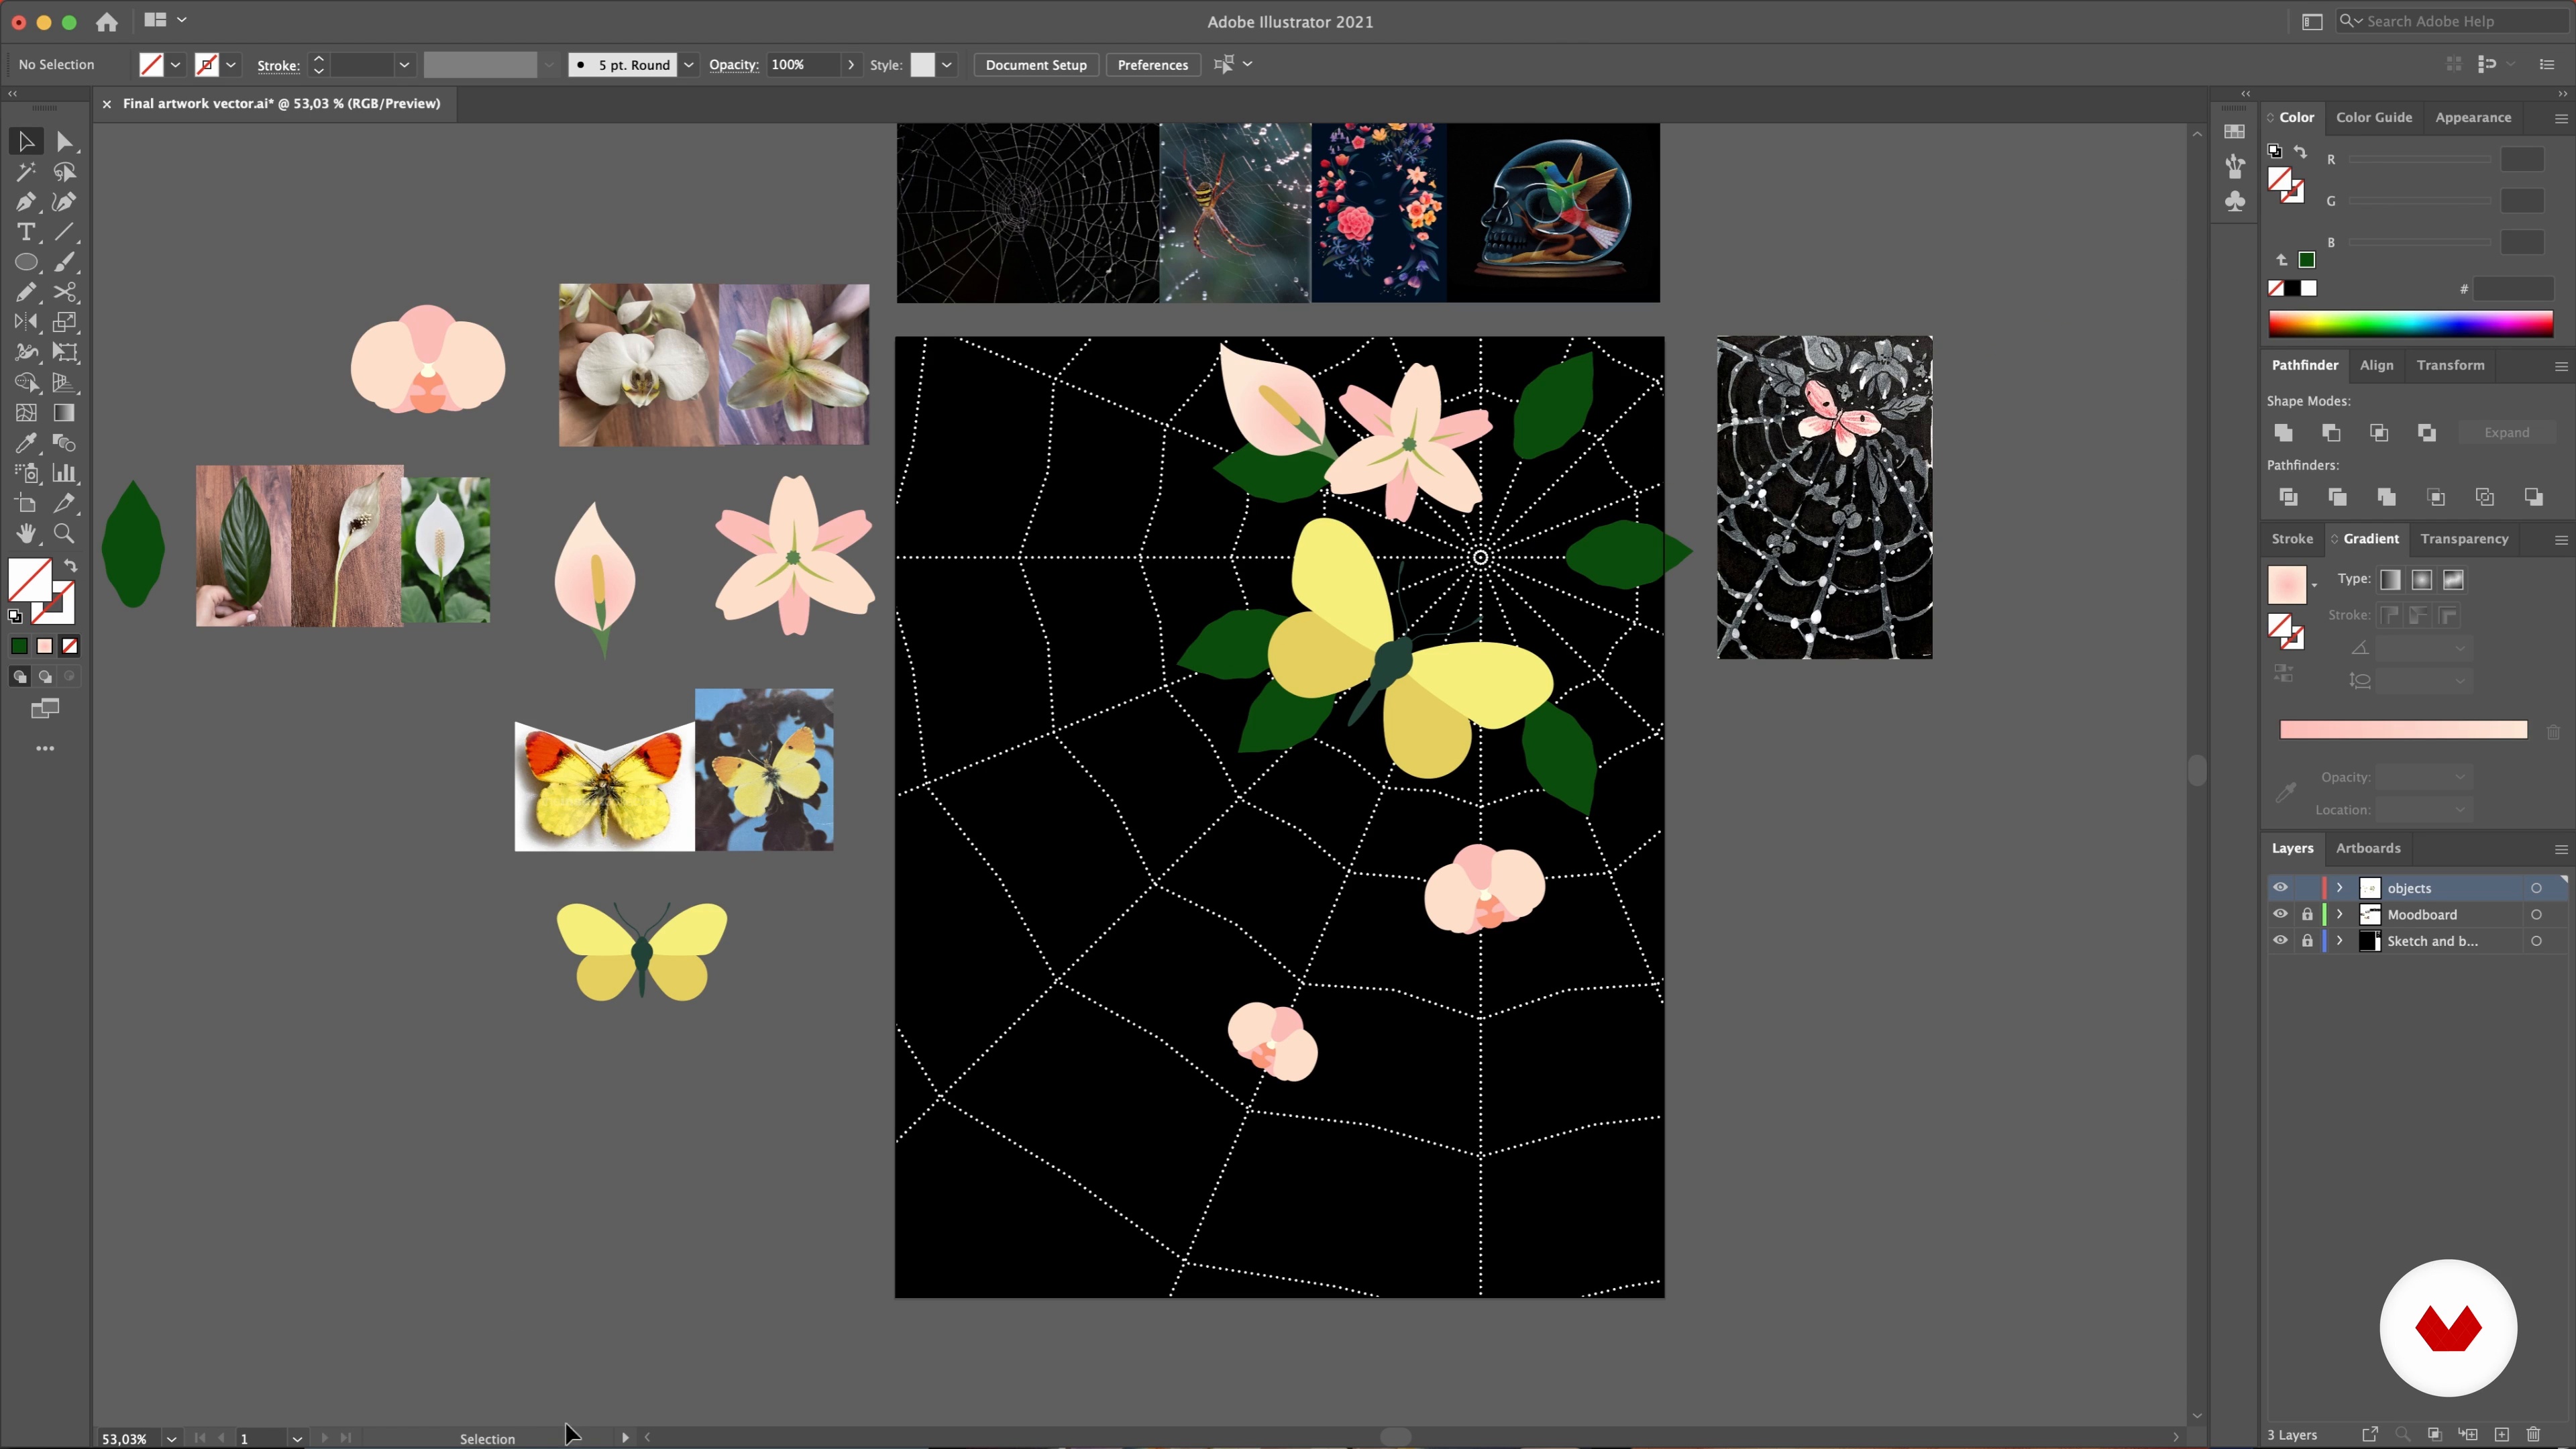
Task: Click the Divide pathfinder icon
Action: click(2288, 496)
